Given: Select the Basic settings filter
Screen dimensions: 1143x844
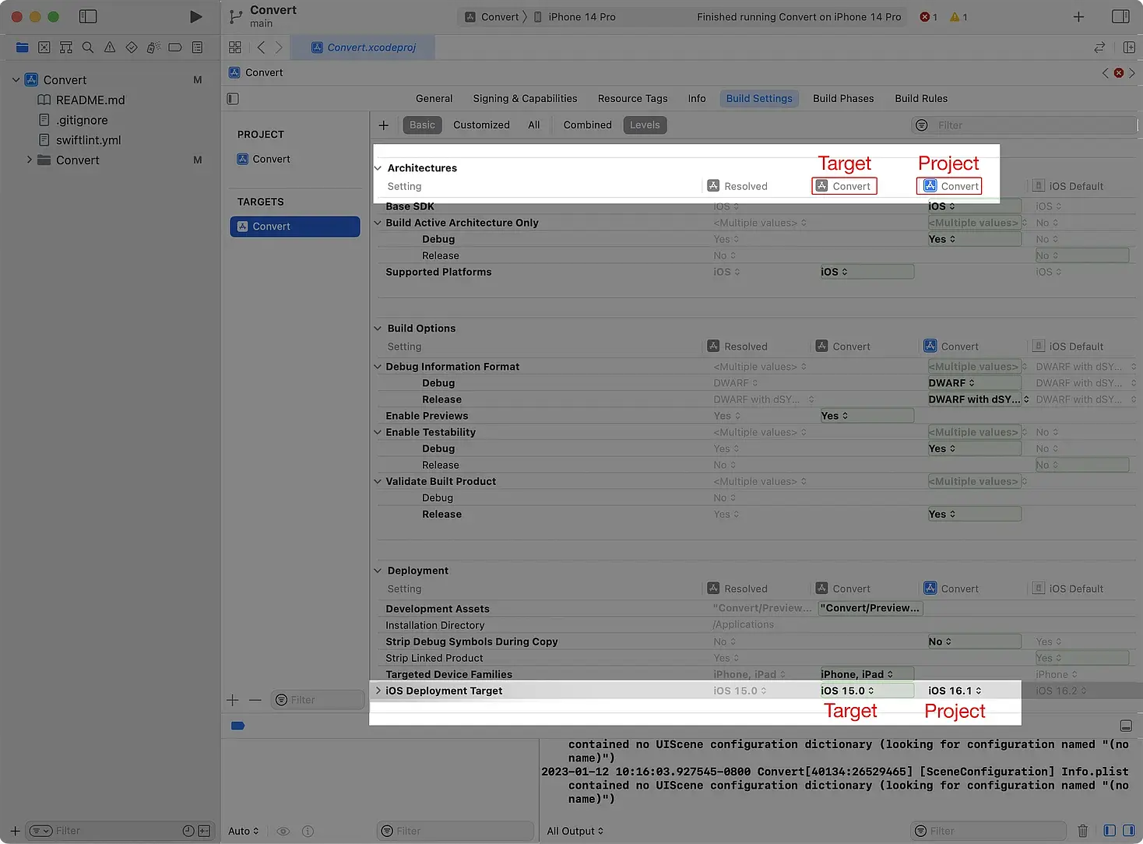Looking at the screenshot, I should pyautogui.click(x=422, y=125).
